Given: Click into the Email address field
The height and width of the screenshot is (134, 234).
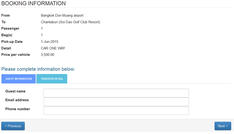Looking at the screenshot, I should 116,102.
